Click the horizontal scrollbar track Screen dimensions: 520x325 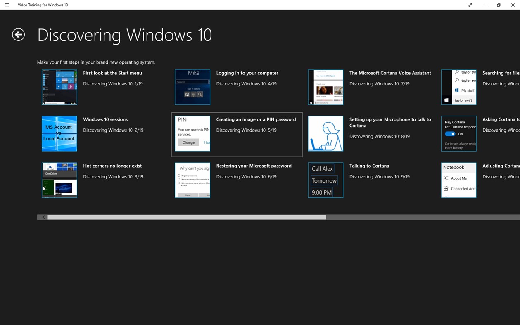tap(186, 217)
